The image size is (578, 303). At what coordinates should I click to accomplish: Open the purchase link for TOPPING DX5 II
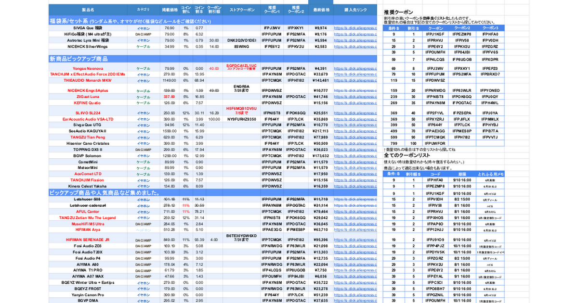tap(355, 150)
